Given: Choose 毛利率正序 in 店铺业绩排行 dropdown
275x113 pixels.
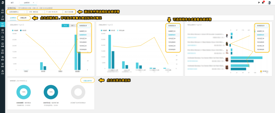Looking at the screenshot, I should 173,46.
